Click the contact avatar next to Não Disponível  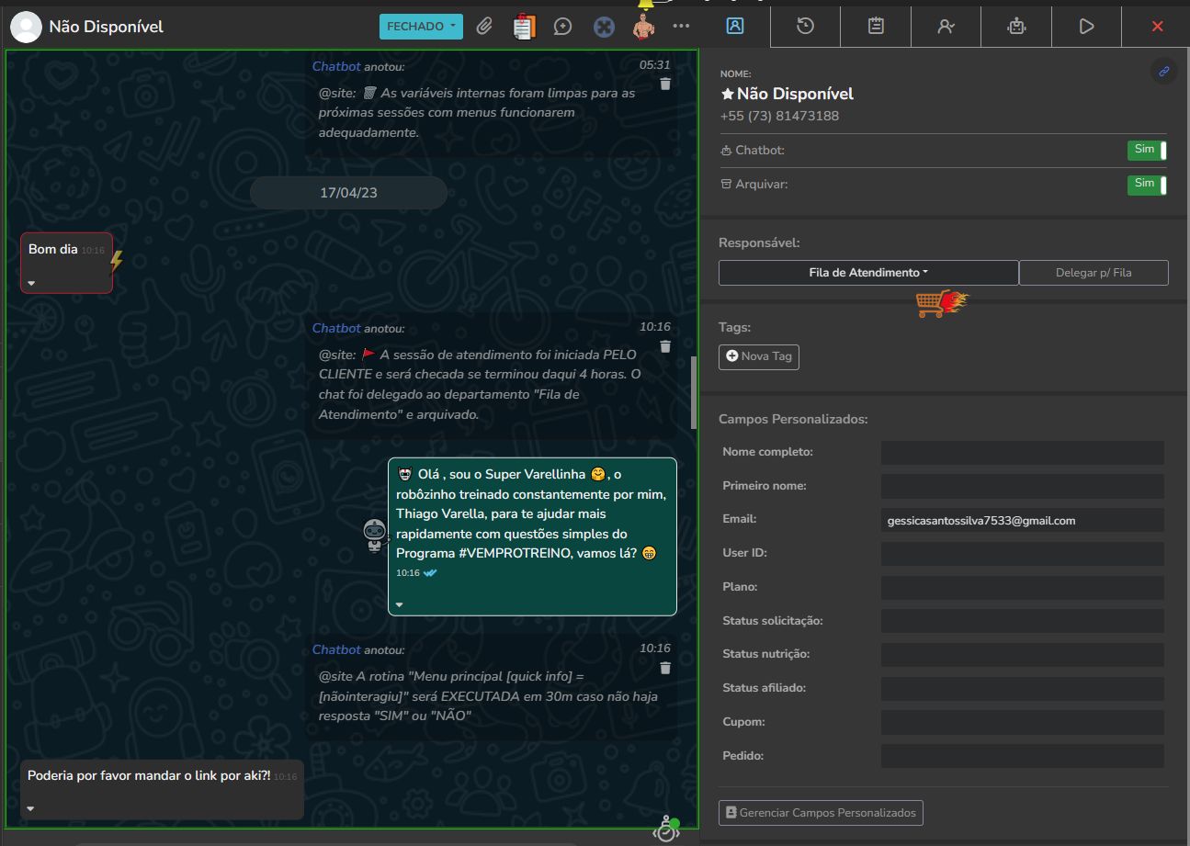(x=26, y=27)
